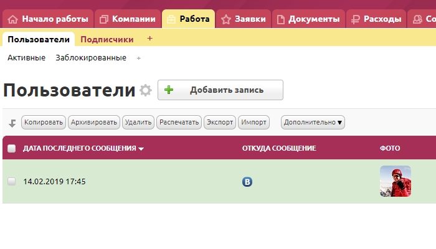Show the Активные filter
This screenshot has height=249, width=436.
(26, 58)
